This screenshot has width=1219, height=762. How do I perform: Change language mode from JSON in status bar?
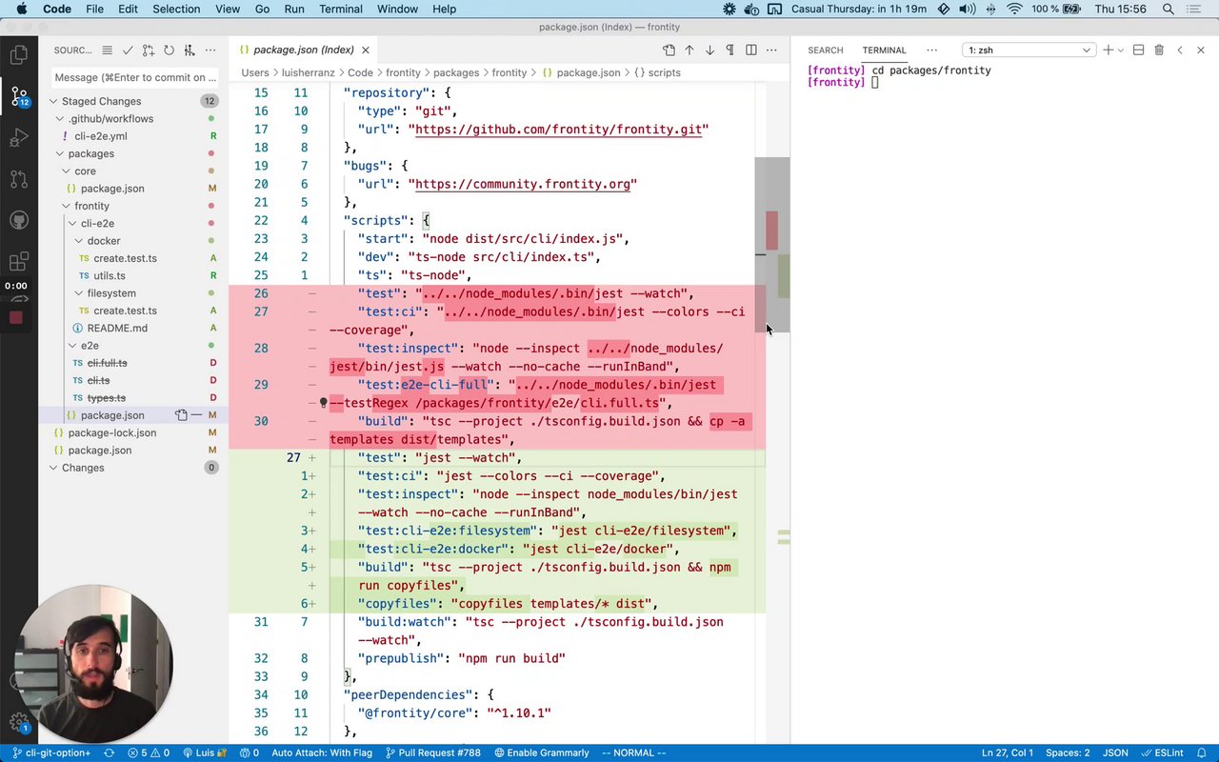tap(1115, 752)
